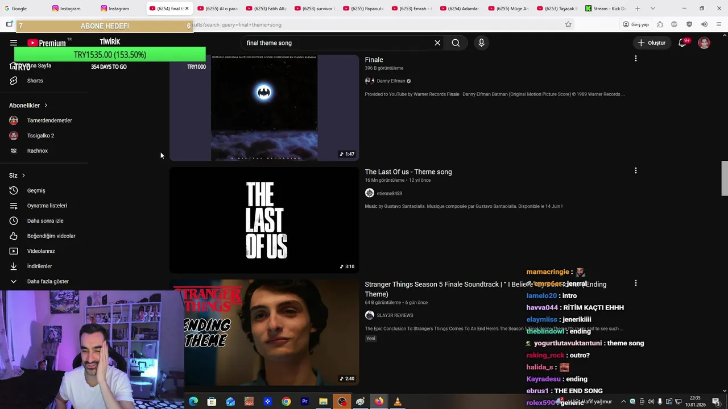Switch to the survivor YouTube tab
Screen dimensions: 728x409
[x=315, y=9]
